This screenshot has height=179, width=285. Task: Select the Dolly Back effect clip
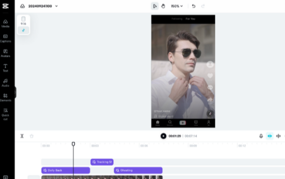point(66,170)
